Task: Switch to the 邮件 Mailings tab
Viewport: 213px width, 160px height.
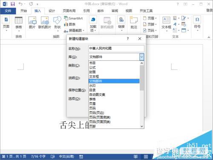Action: point(101,11)
